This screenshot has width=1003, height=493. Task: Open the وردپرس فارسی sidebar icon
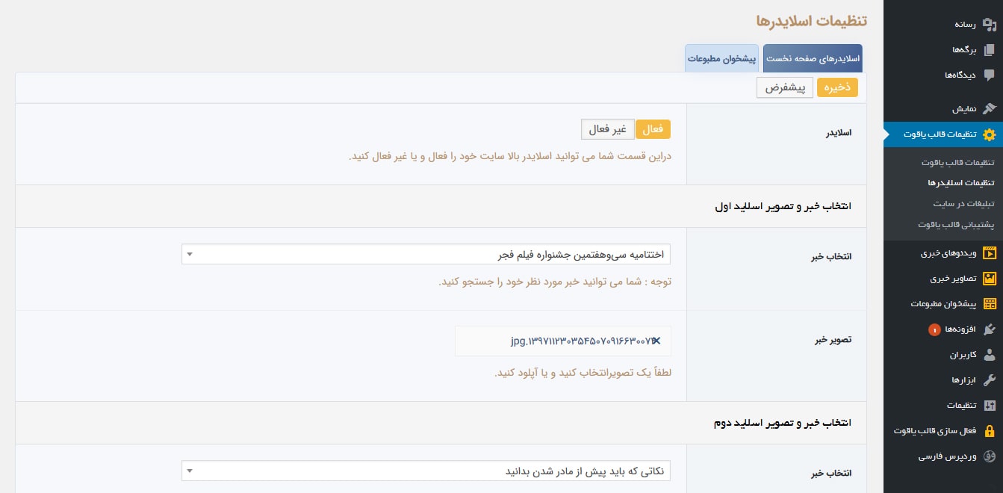point(990,456)
